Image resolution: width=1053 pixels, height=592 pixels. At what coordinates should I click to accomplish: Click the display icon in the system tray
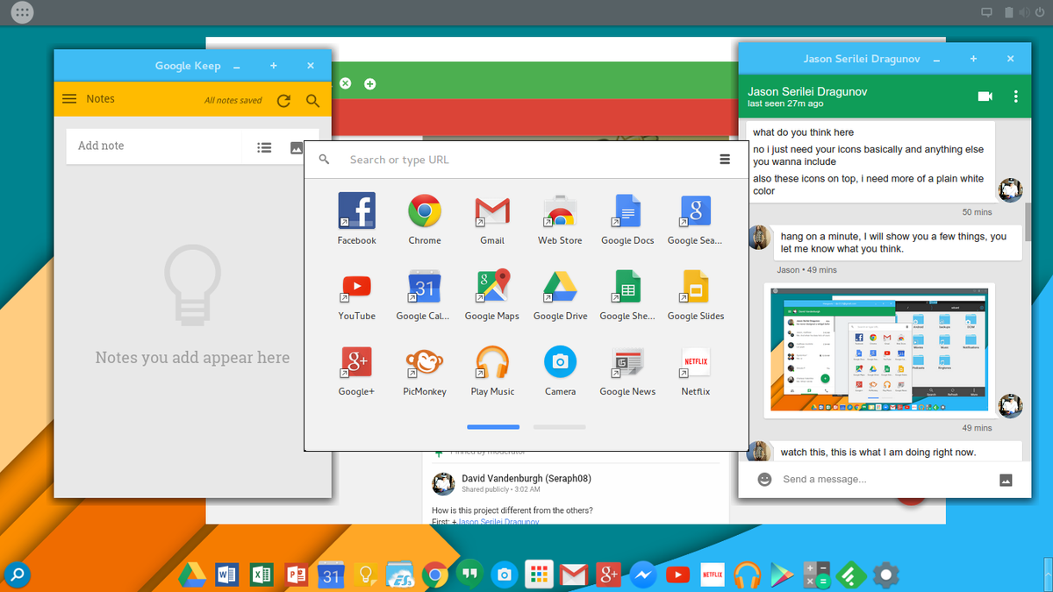coord(986,12)
